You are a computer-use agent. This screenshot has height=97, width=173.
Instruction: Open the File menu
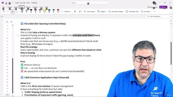[x=4, y=7]
